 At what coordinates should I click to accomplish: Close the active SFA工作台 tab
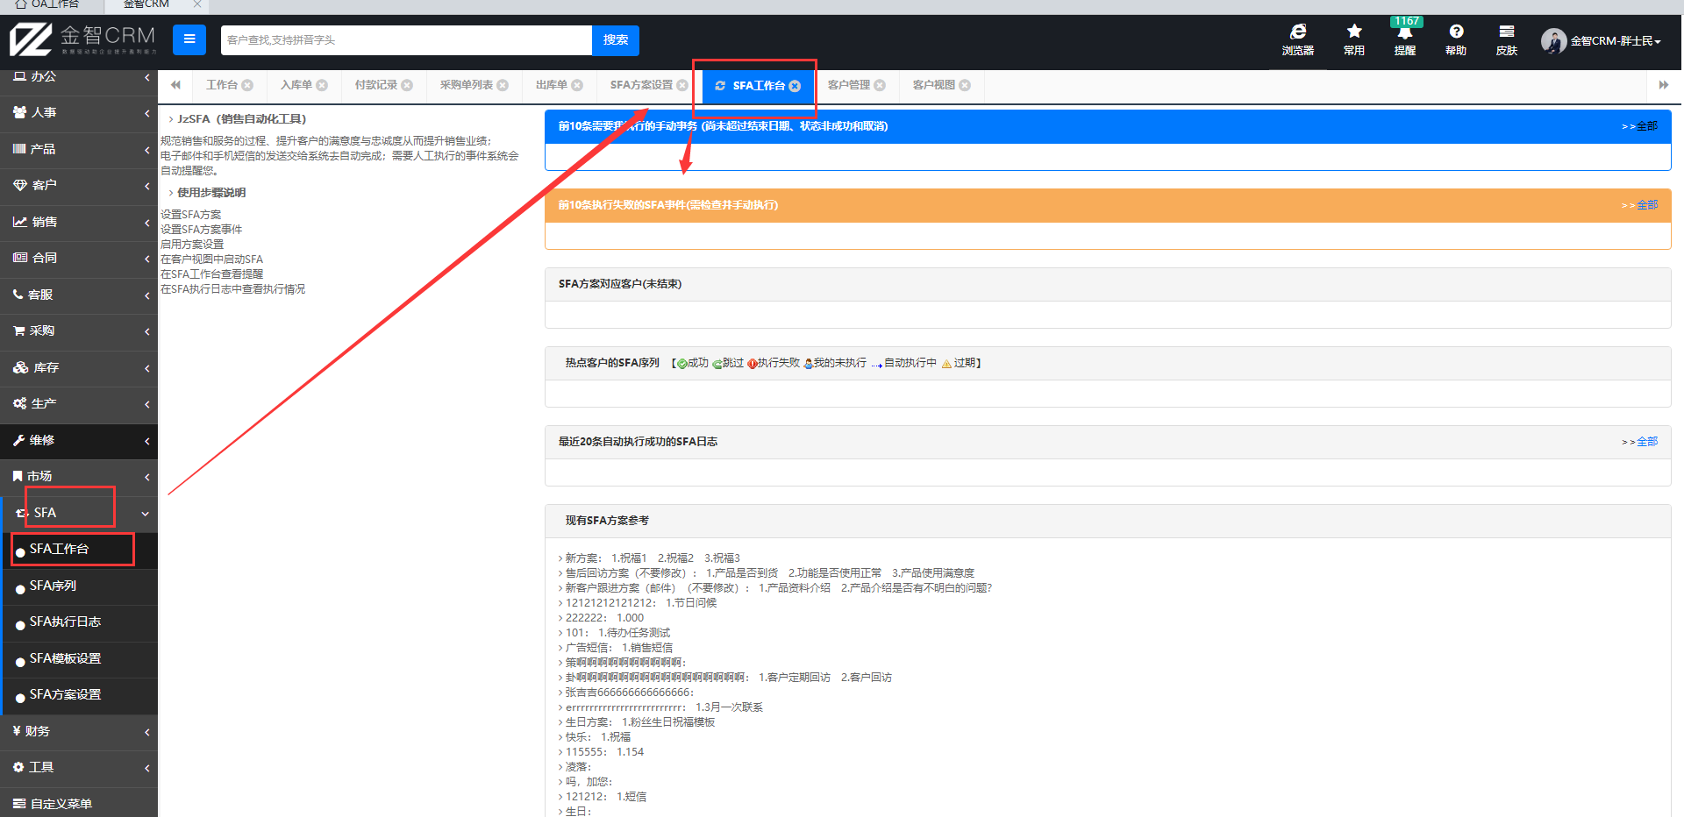coord(795,86)
